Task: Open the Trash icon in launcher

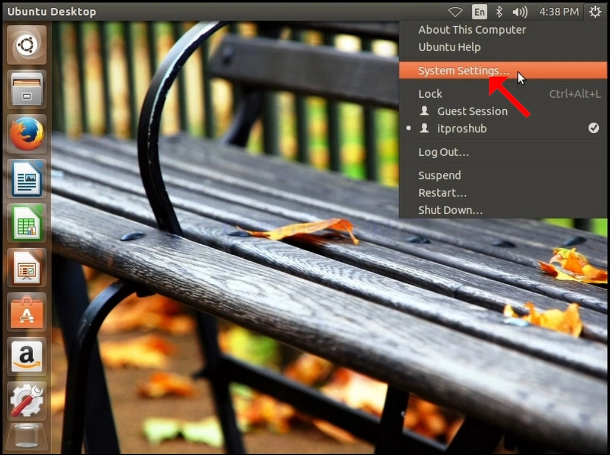Action: [27, 437]
